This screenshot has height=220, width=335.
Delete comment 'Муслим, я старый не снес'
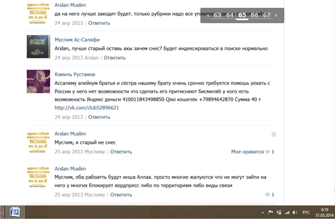pos(273,134)
